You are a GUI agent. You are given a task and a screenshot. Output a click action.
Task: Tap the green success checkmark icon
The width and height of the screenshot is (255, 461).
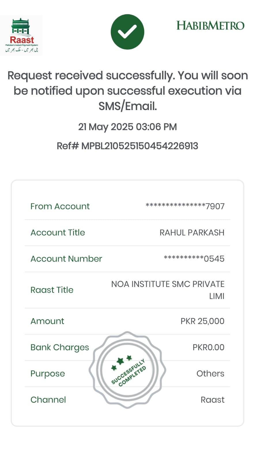point(127,32)
